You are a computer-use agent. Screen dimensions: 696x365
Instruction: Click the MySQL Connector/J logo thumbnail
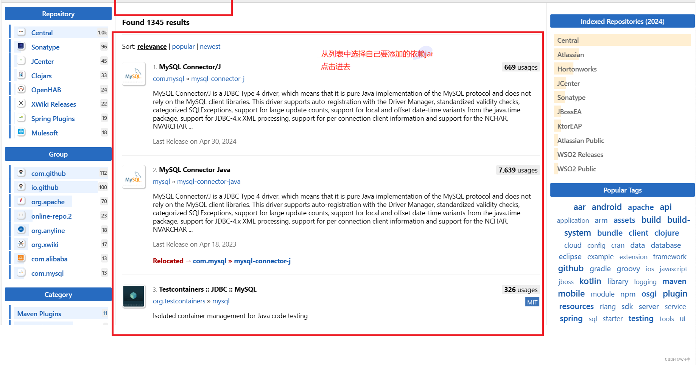coord(134,74)
